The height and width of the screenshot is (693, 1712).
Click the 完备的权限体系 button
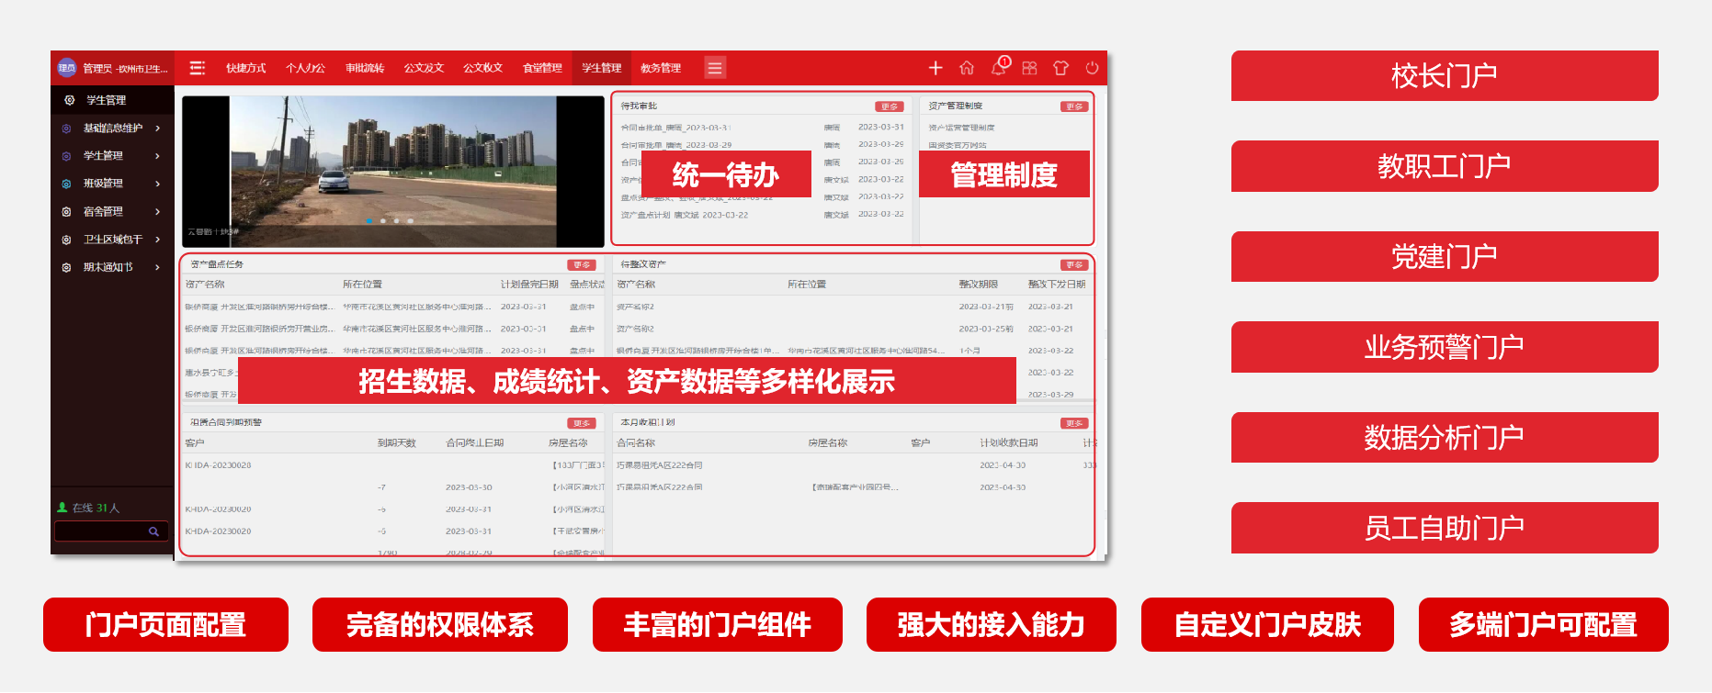pos(440,625)
